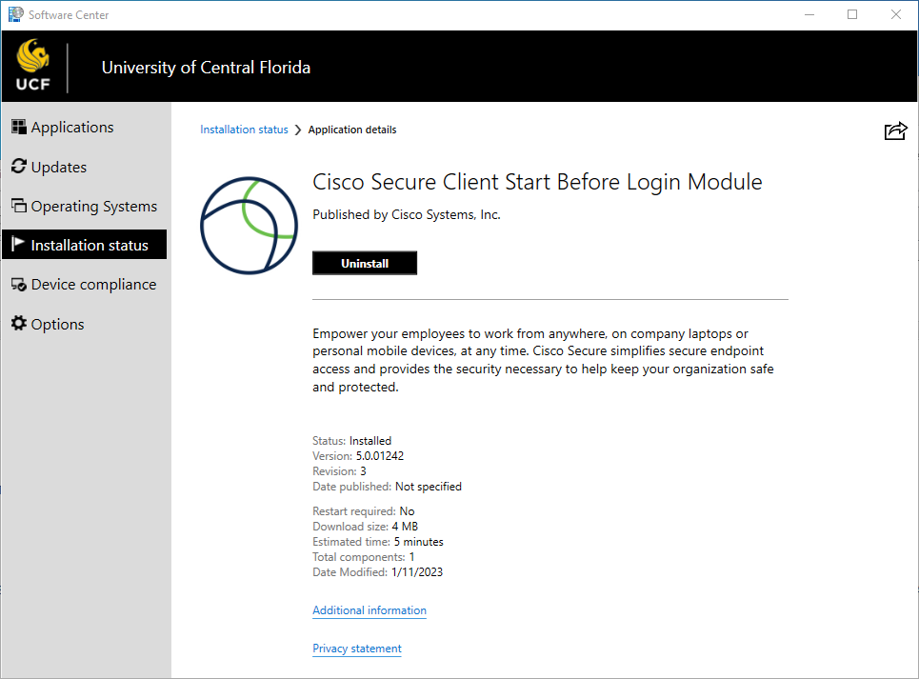Click the app description paragraph
This screenshot has width=919, height=679.
[544, 360]
